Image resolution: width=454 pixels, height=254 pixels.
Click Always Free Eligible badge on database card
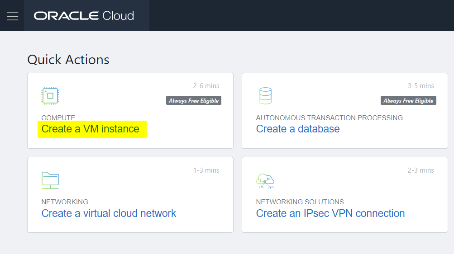[x=408, y=100]
